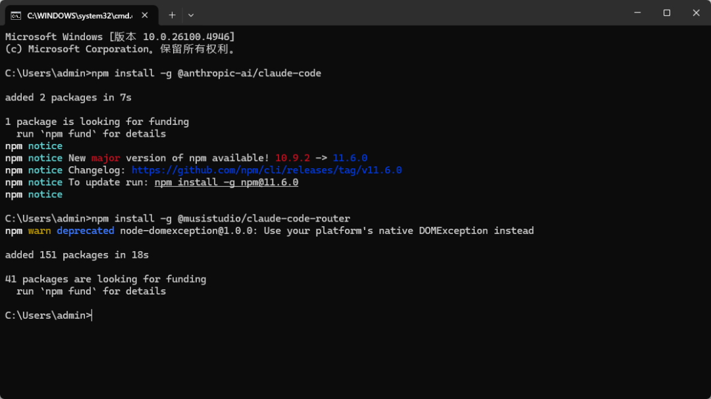Click the yellow warn label
The width and height of the screenshot is (711, 399).
tap(39, 231)
